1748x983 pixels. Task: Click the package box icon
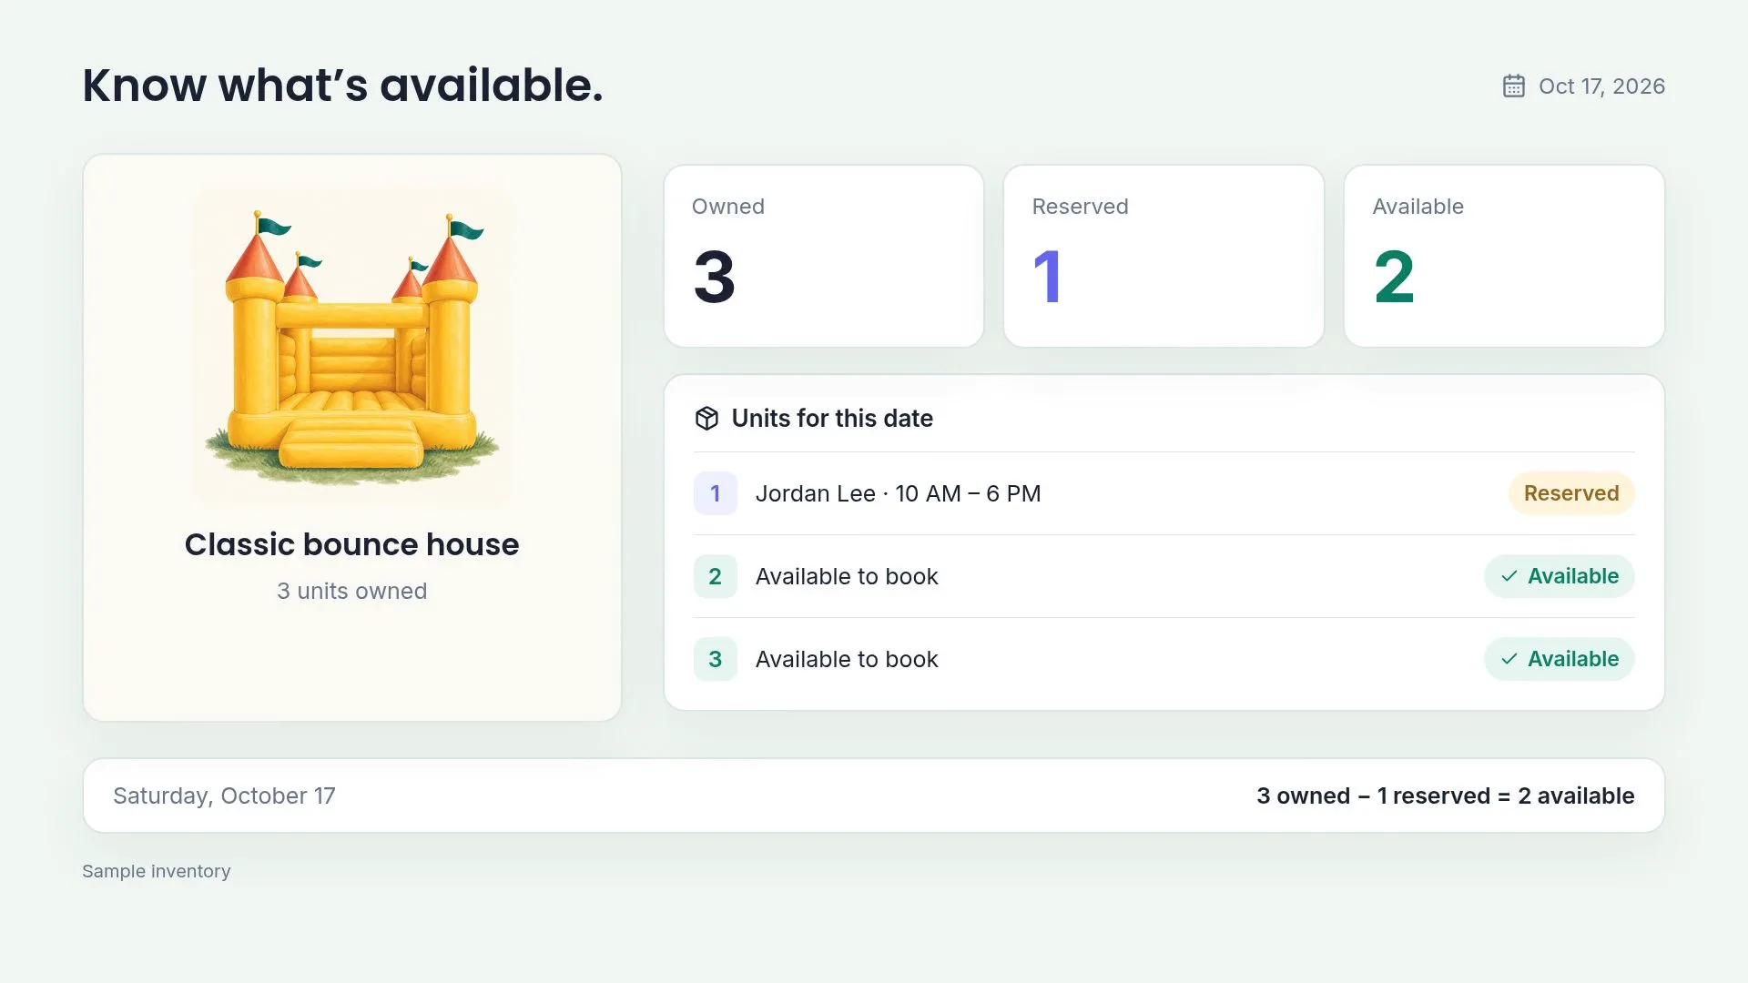706,419
